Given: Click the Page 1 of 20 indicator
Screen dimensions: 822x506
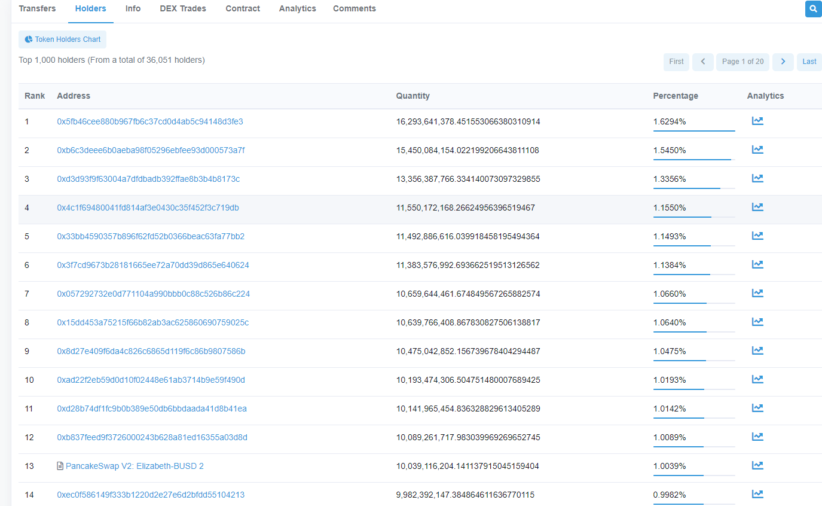Looking at the screenshot, I should [x=742, y=62].
